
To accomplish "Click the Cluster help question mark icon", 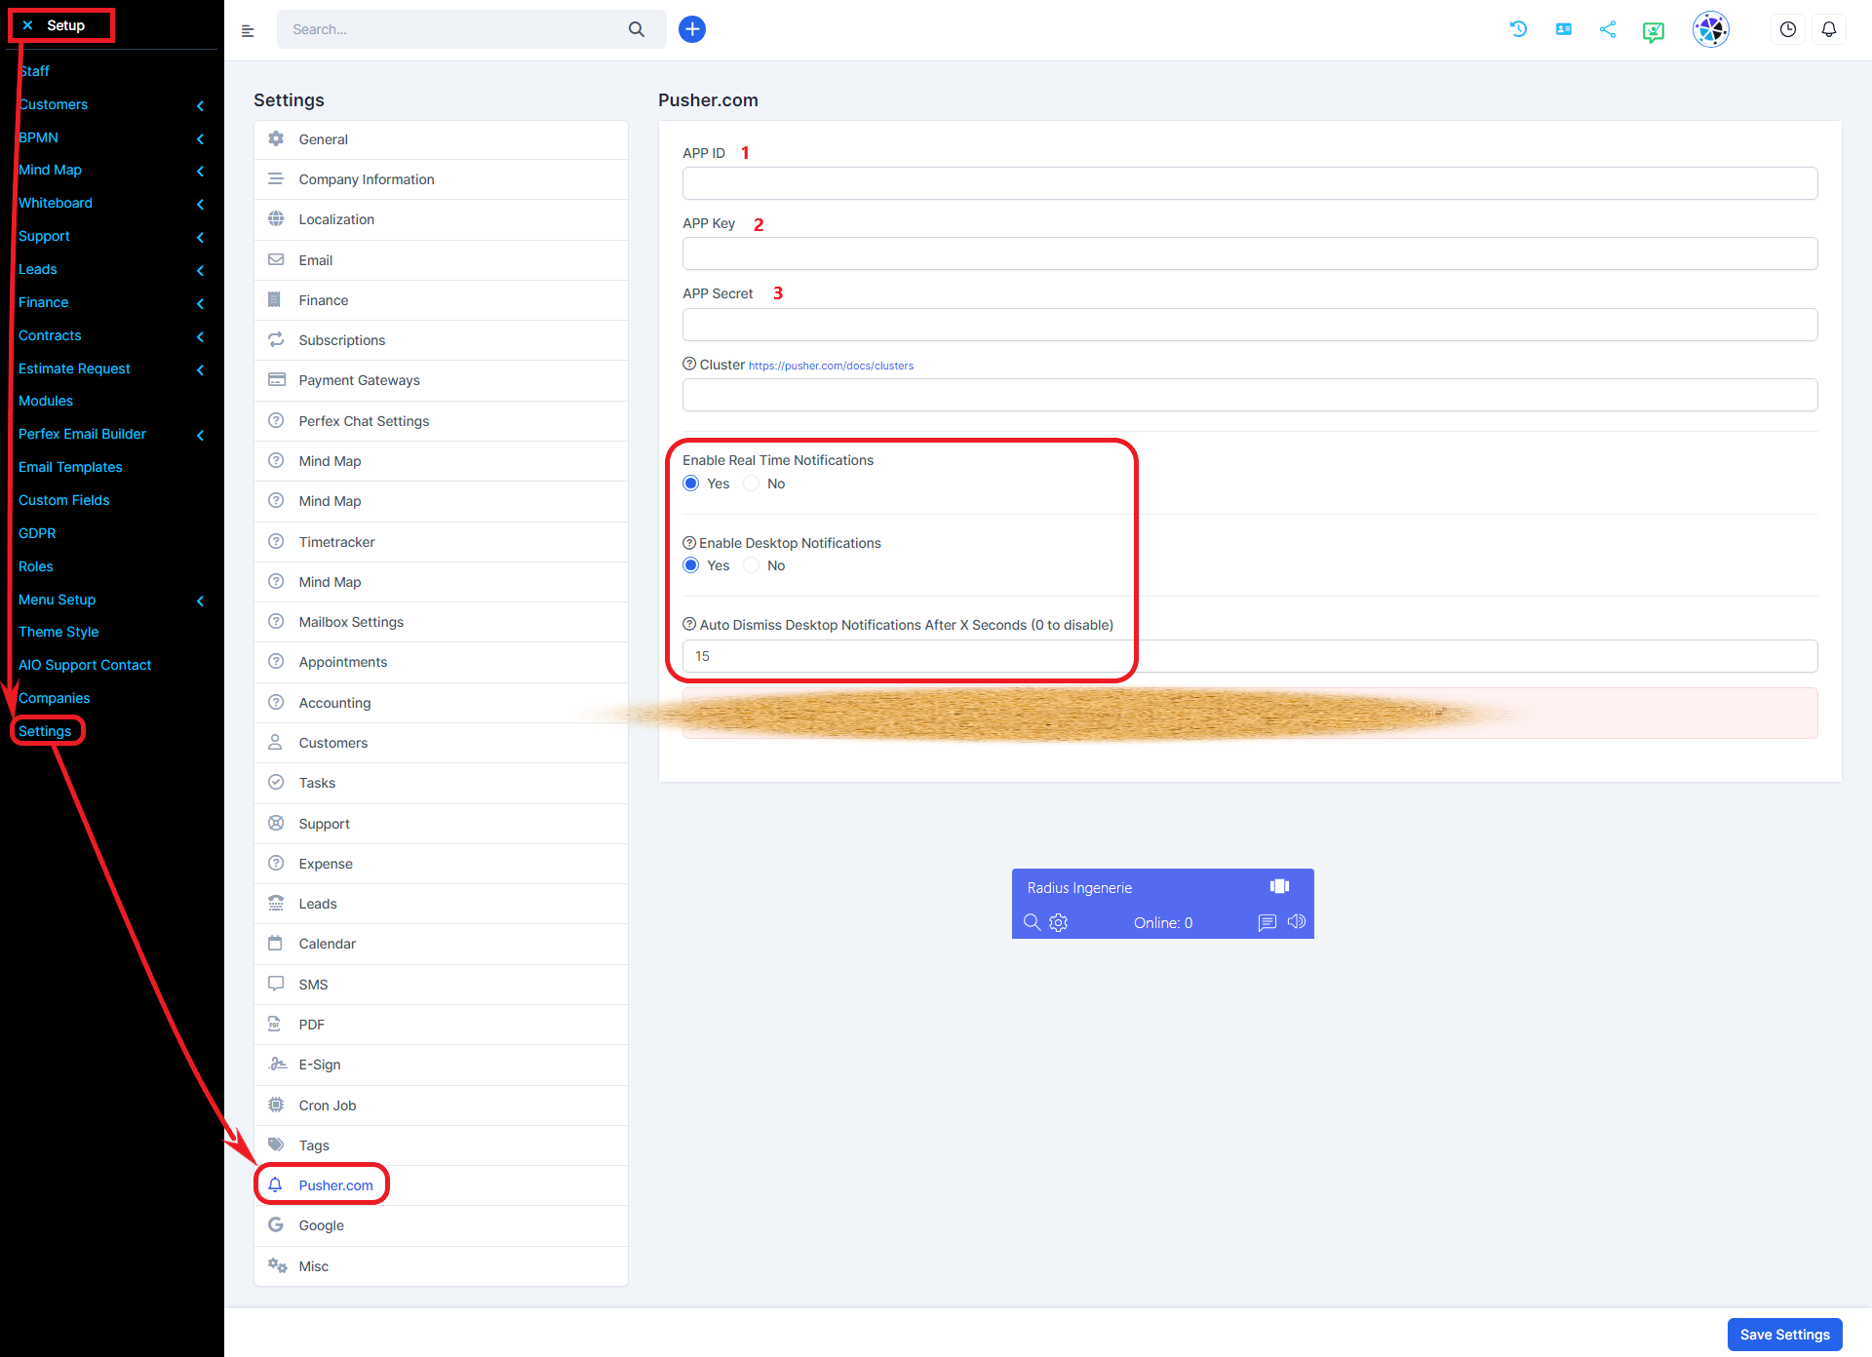I will click(689, 364).
